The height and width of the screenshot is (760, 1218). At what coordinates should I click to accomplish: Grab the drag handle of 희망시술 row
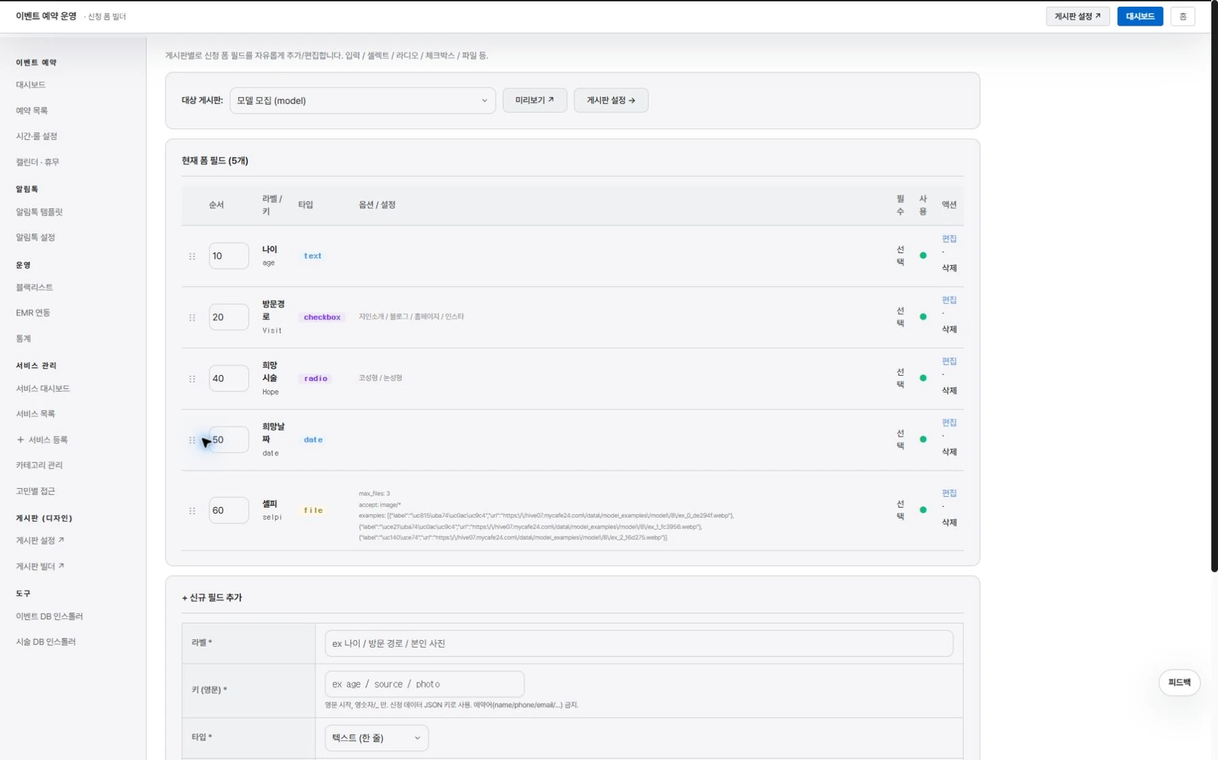click(192, 379)
